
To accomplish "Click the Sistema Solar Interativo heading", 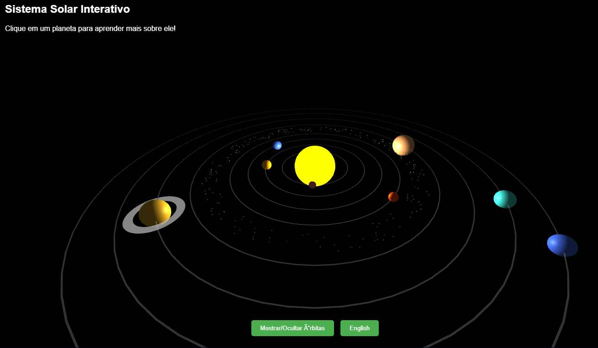I will [x=68, y=9].
